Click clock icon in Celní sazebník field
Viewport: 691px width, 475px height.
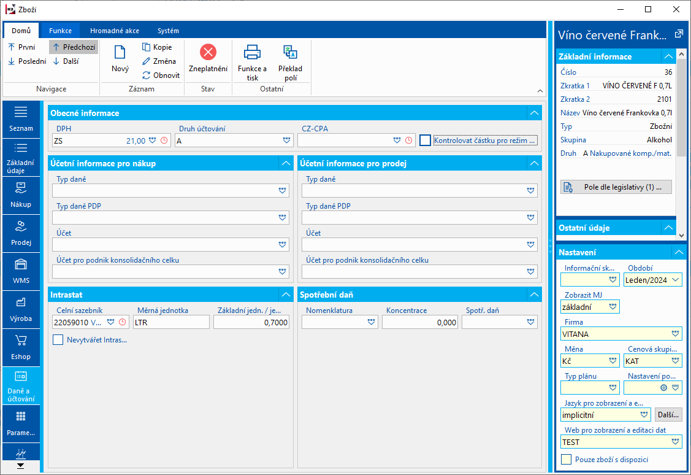click(x=123, y=322)
